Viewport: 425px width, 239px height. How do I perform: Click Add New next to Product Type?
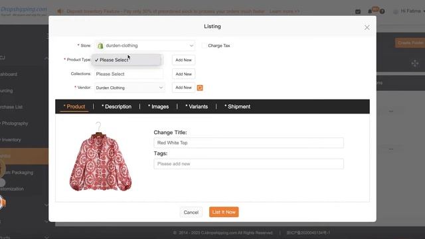pyautogui.click(x=183, y=60)
